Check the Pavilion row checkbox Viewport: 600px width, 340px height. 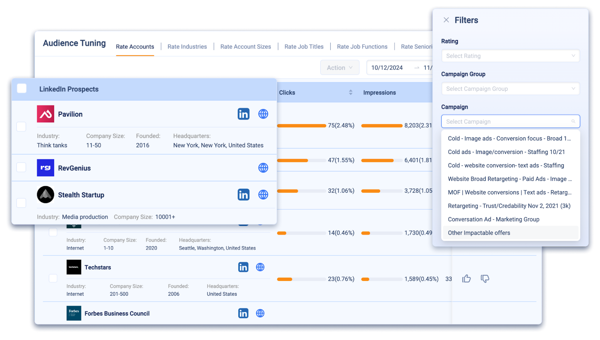tap(21, 127)
